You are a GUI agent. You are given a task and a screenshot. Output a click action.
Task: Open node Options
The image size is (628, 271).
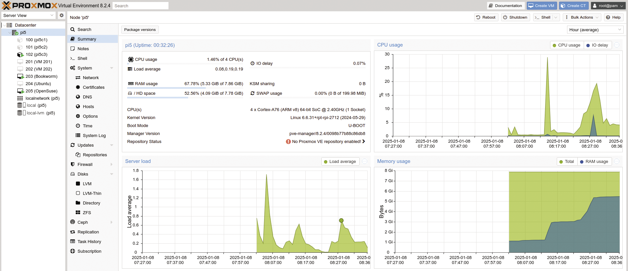coord(93,116)
